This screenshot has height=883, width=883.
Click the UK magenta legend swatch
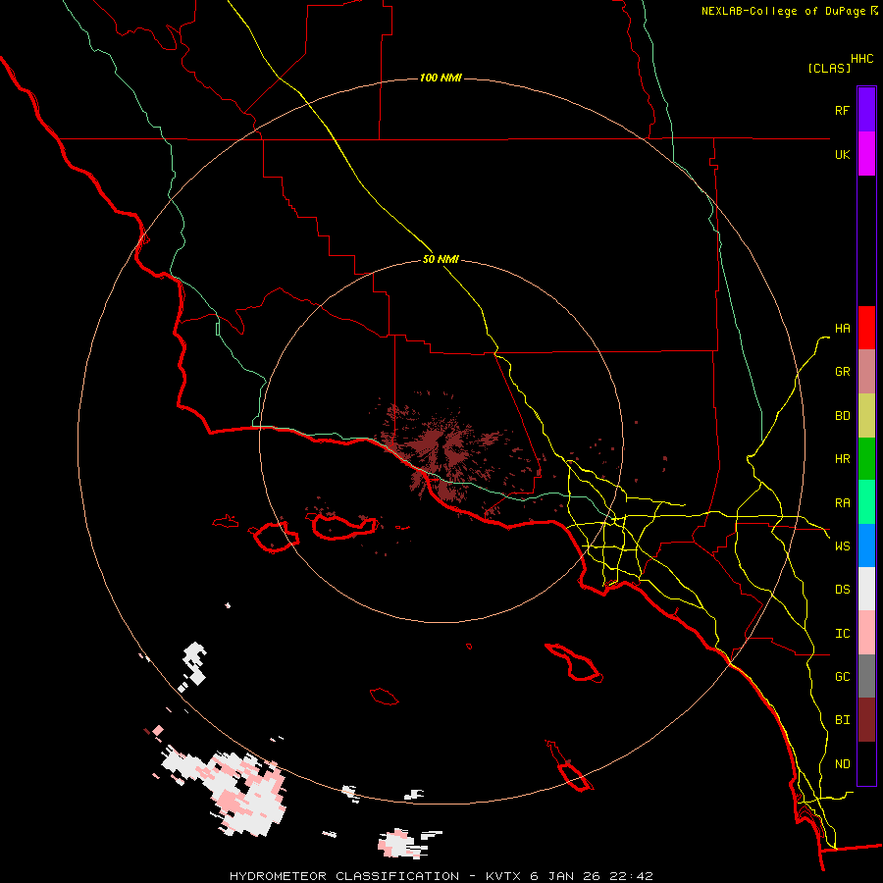866,154
